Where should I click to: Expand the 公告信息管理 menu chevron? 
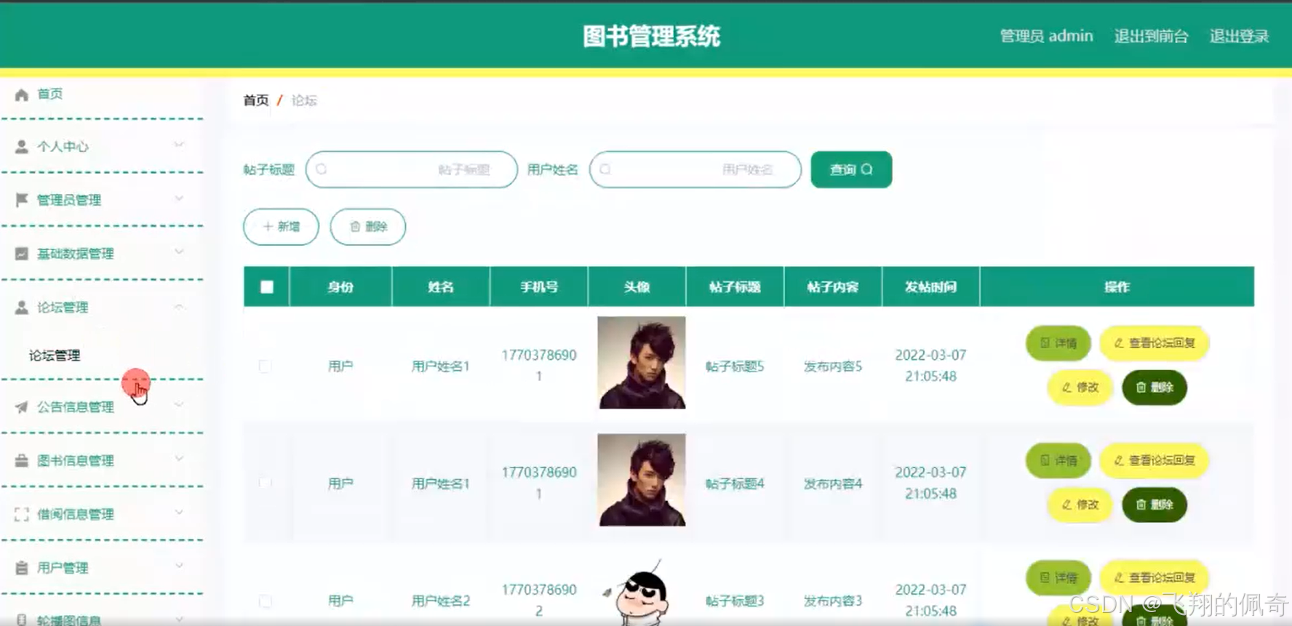[x=179, y=405]
